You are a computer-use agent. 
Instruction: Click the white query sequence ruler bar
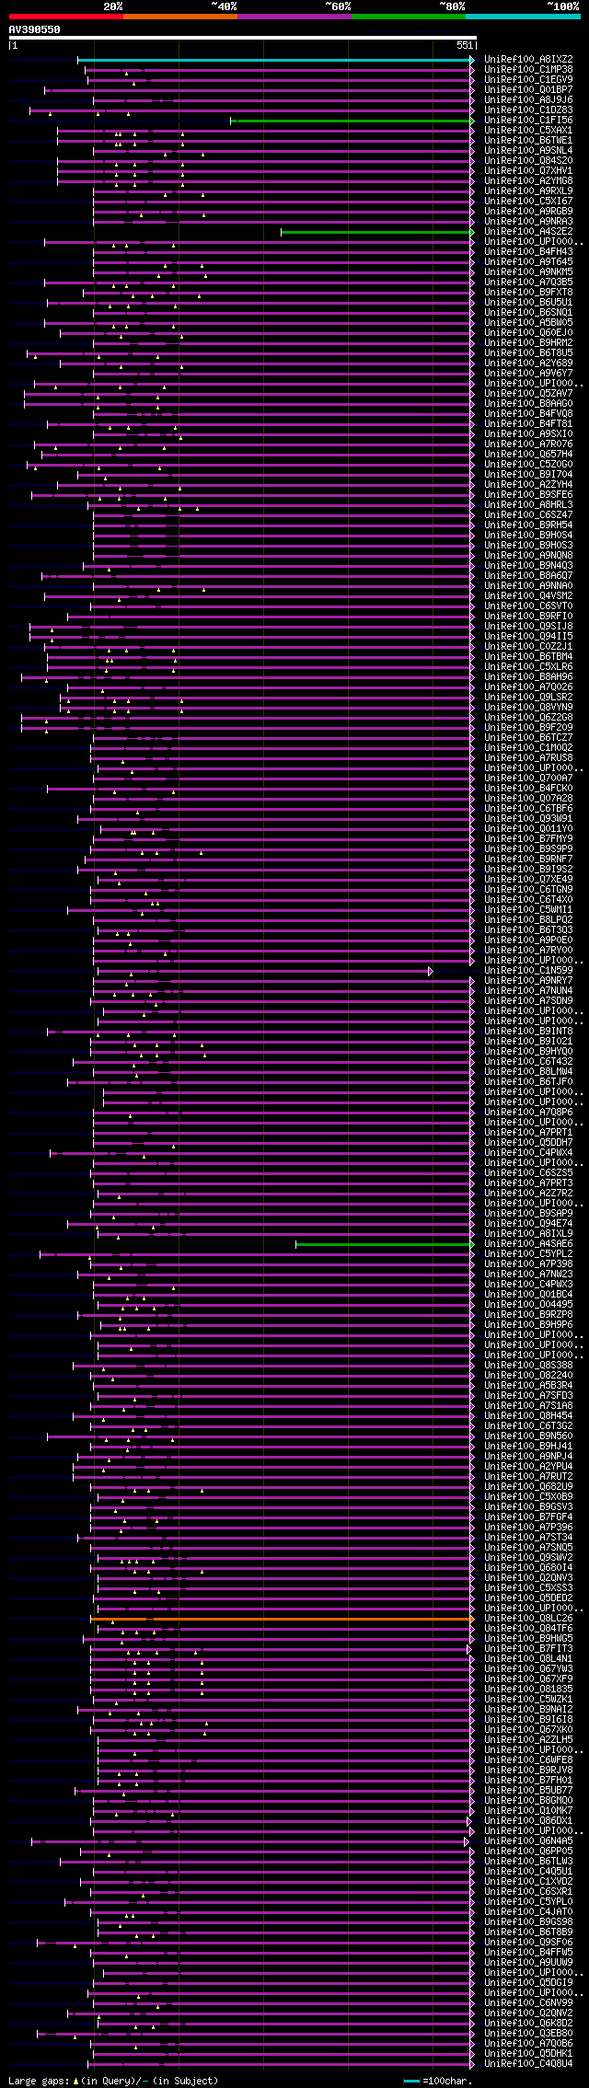242,38
